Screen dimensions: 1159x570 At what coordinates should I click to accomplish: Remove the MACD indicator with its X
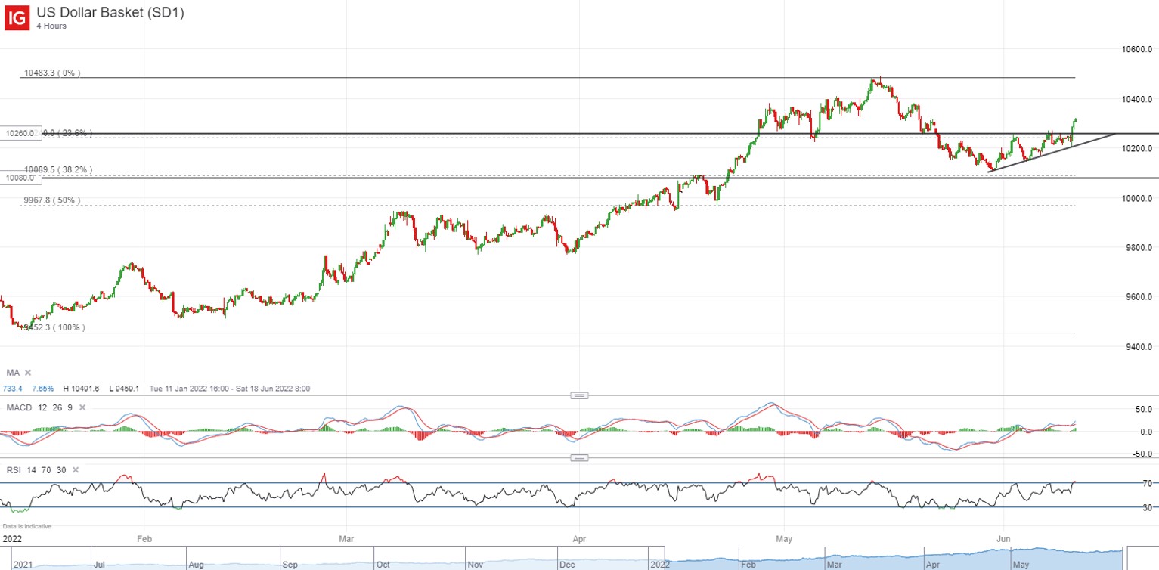[83, 407]
